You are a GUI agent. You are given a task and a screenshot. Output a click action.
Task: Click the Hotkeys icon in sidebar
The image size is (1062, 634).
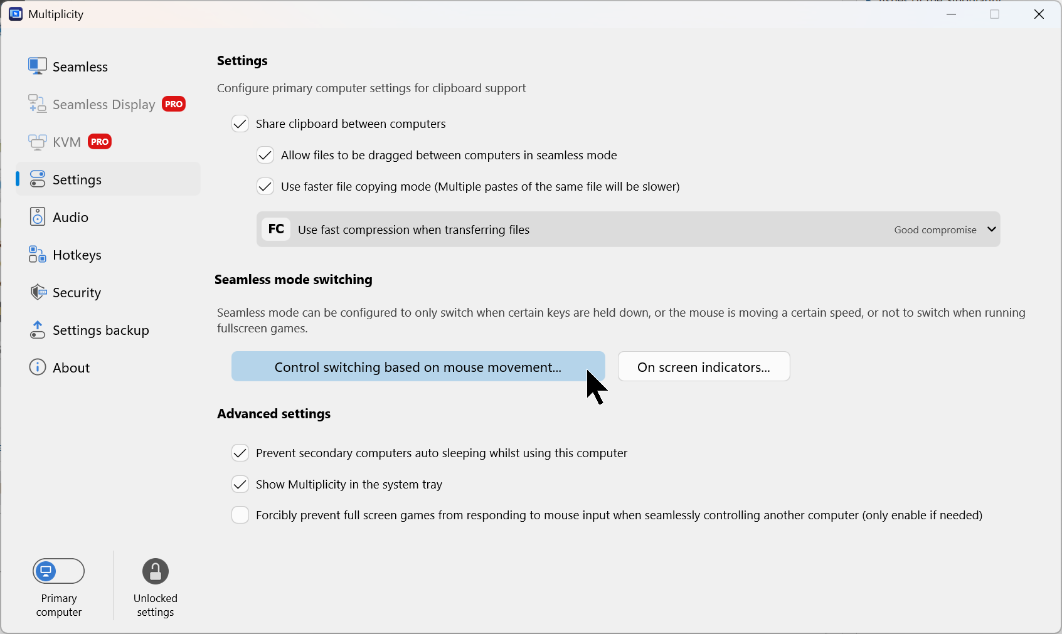pyautogui.click(x=38, y=255)
